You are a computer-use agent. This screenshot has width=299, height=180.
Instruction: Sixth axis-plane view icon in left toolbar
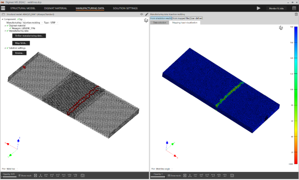click(x=75, y=175)
